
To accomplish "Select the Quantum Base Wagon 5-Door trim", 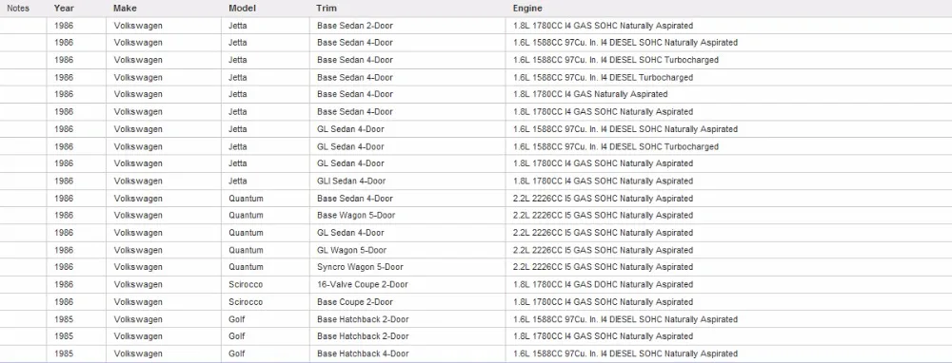I will (x=356, y=215).
